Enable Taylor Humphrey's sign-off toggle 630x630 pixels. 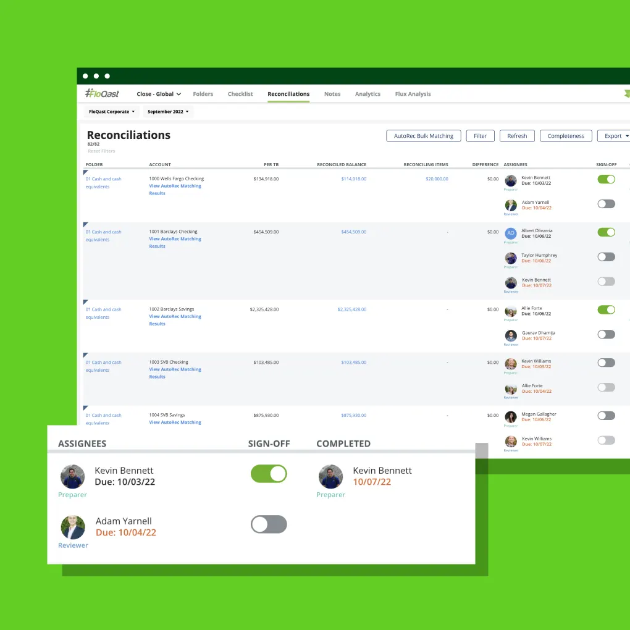click(x=607, y=257)
